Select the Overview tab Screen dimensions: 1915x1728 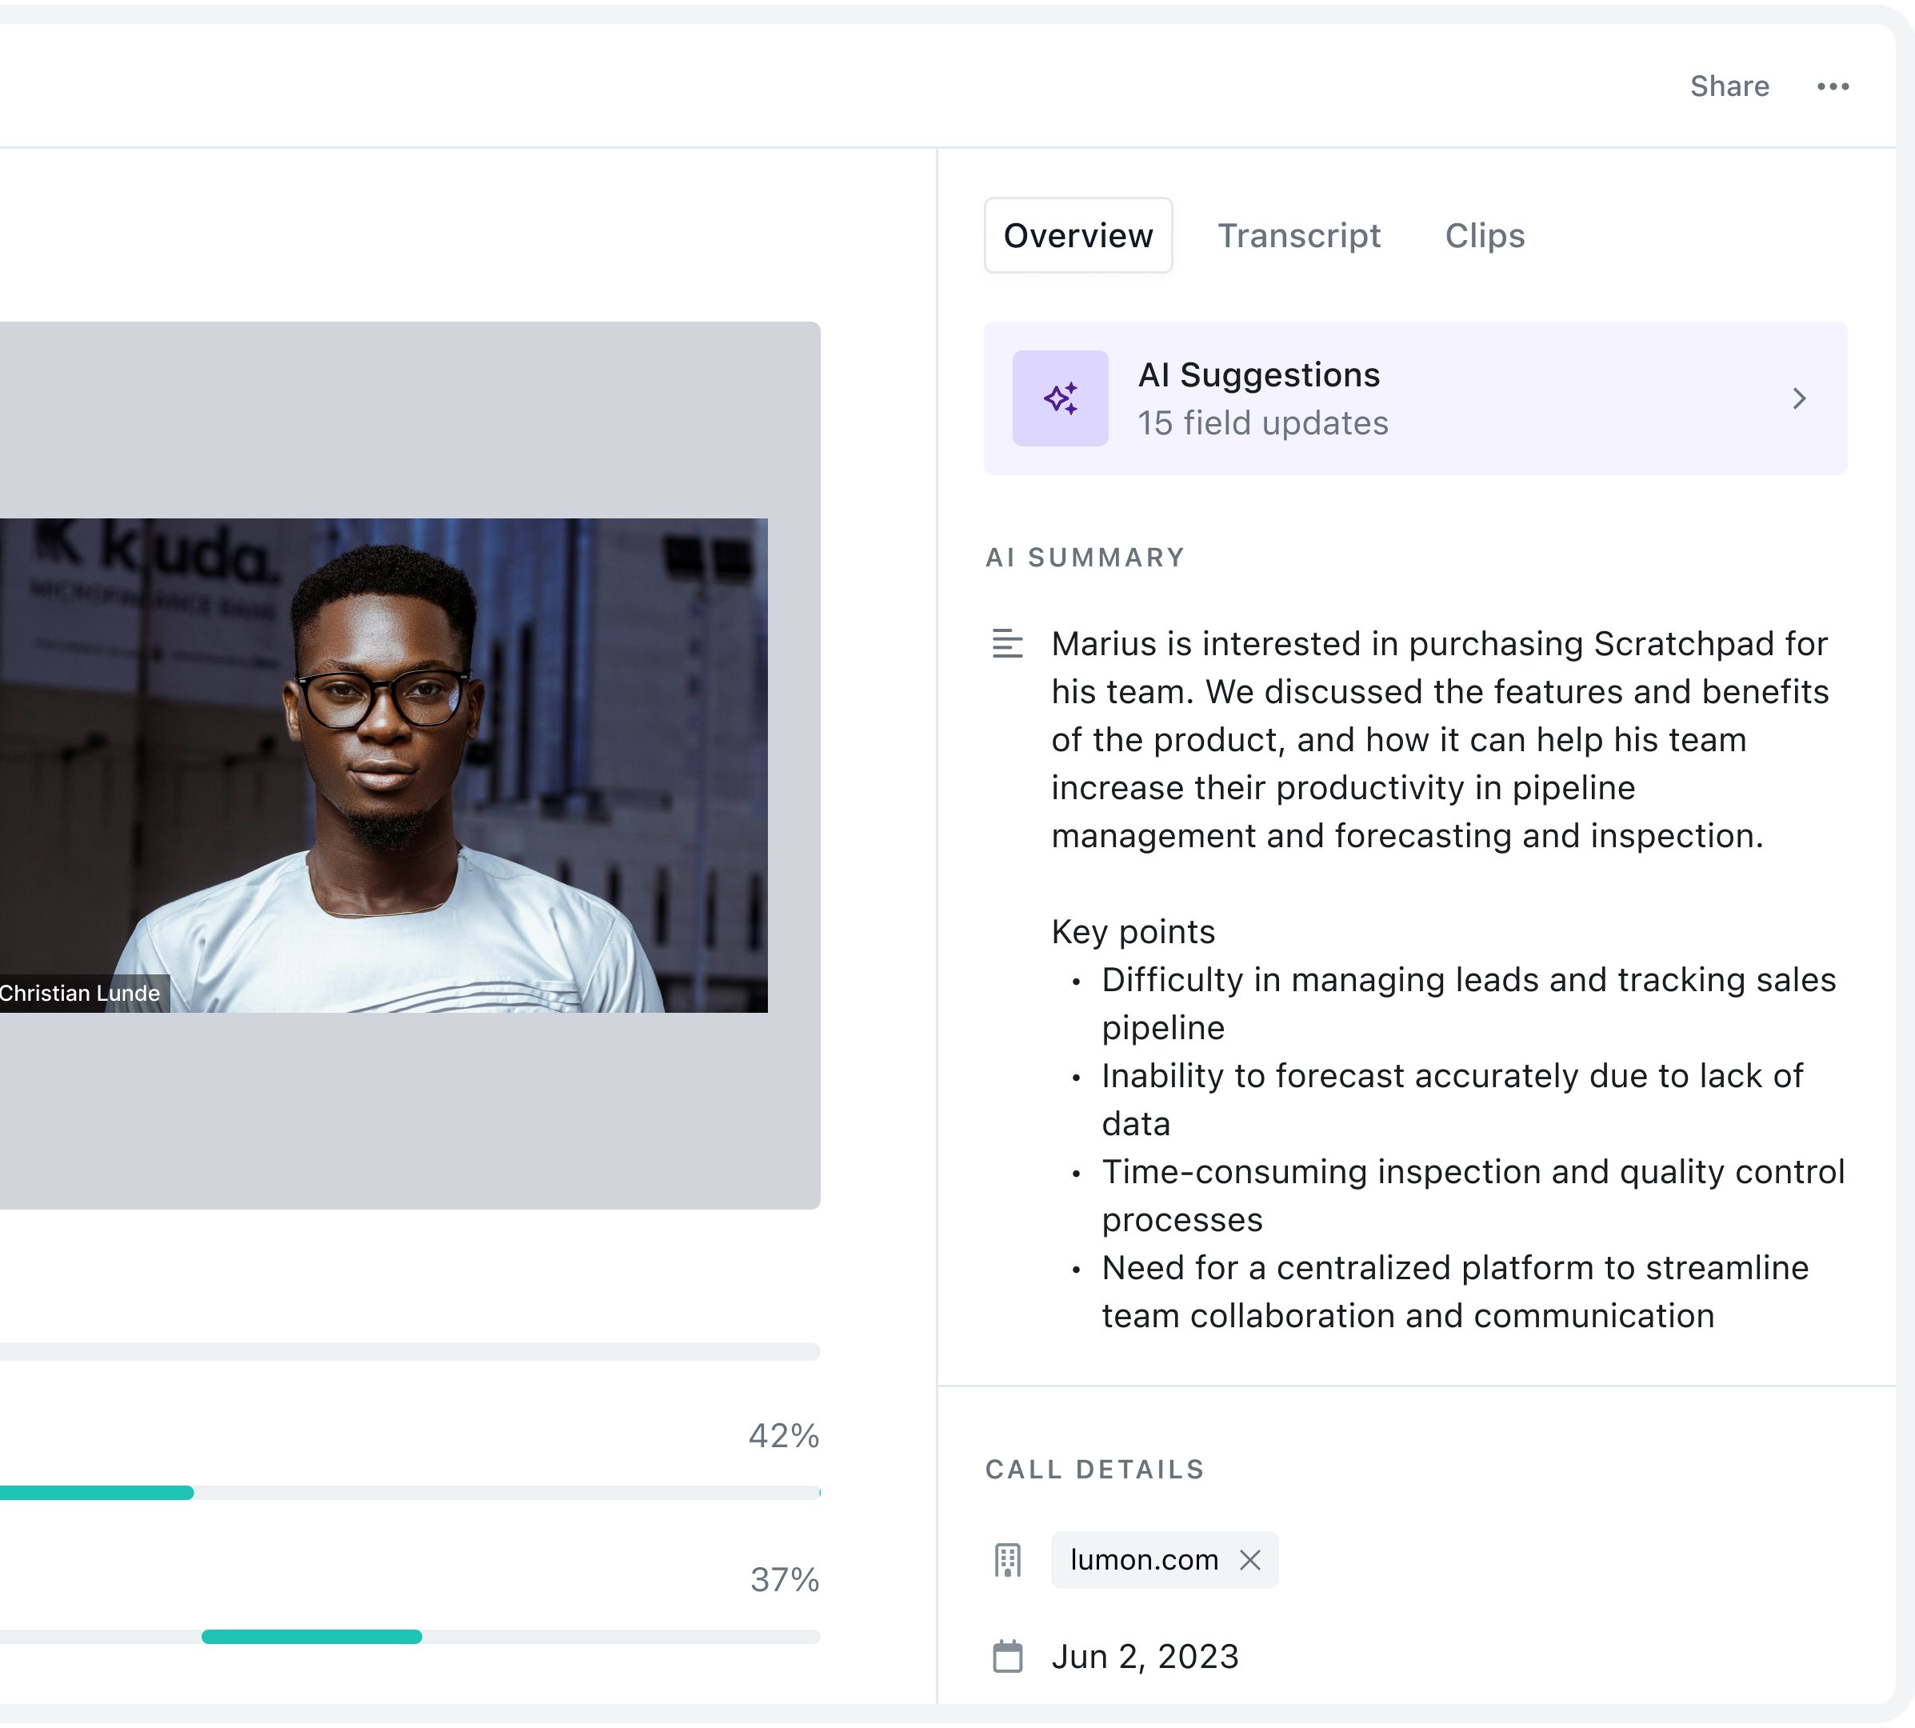click(1077, 235)
